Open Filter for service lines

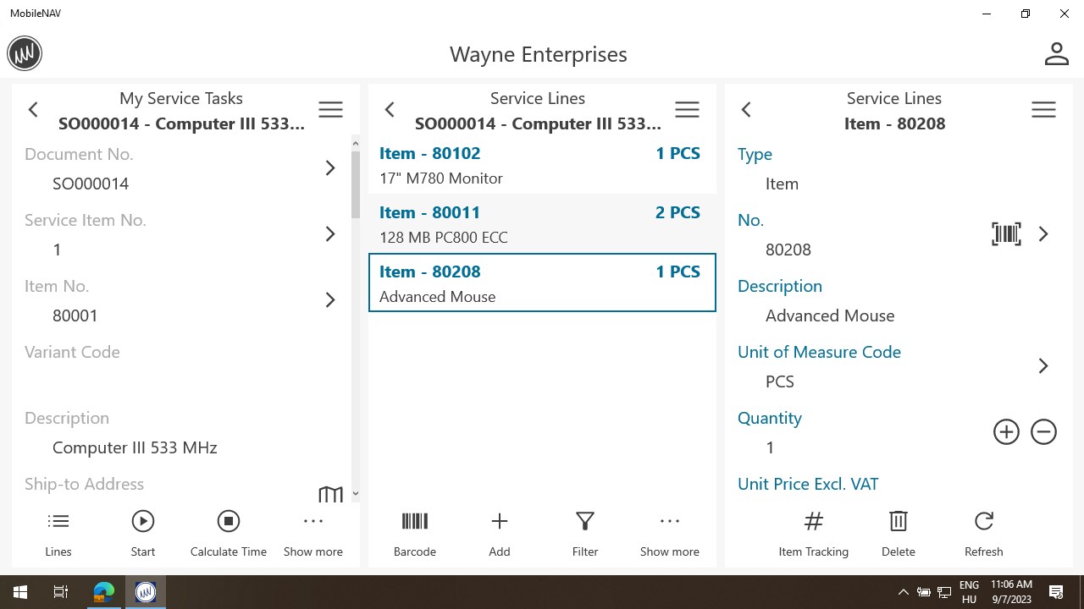pos(585,535)
